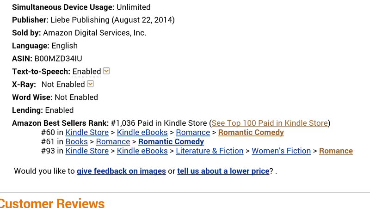Open Kindle eBooks link in #93 ranking
Viewport: 370px width, 208px height.
click(142, 151)
